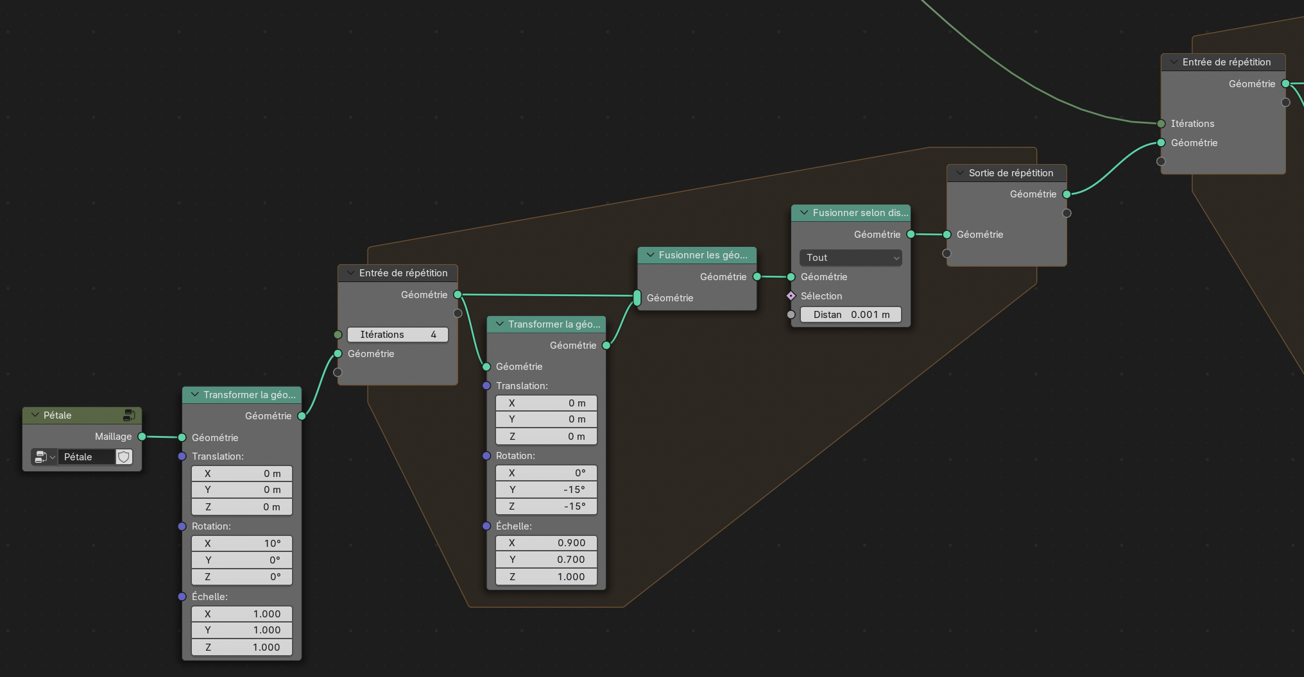Collapse the Fusionner les géo node with its chevron
This screenshot has height=677, width=1304.
(650, 255)
